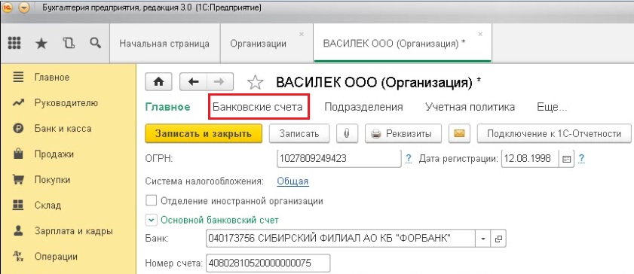Viewport: 634px width, 274px height.
Task: Click into the ОГРН input field
Action: pos(339,159)
